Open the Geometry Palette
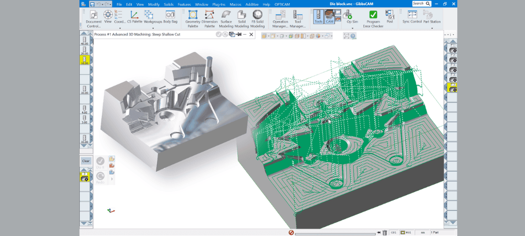Viewport: 525px width, 236px height. pyautogui.click(x=193, y=19)
